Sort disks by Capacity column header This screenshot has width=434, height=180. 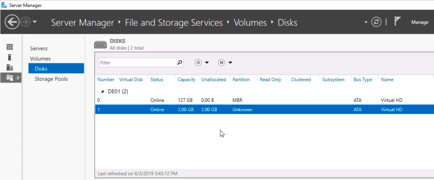click(x=186, y=80)
